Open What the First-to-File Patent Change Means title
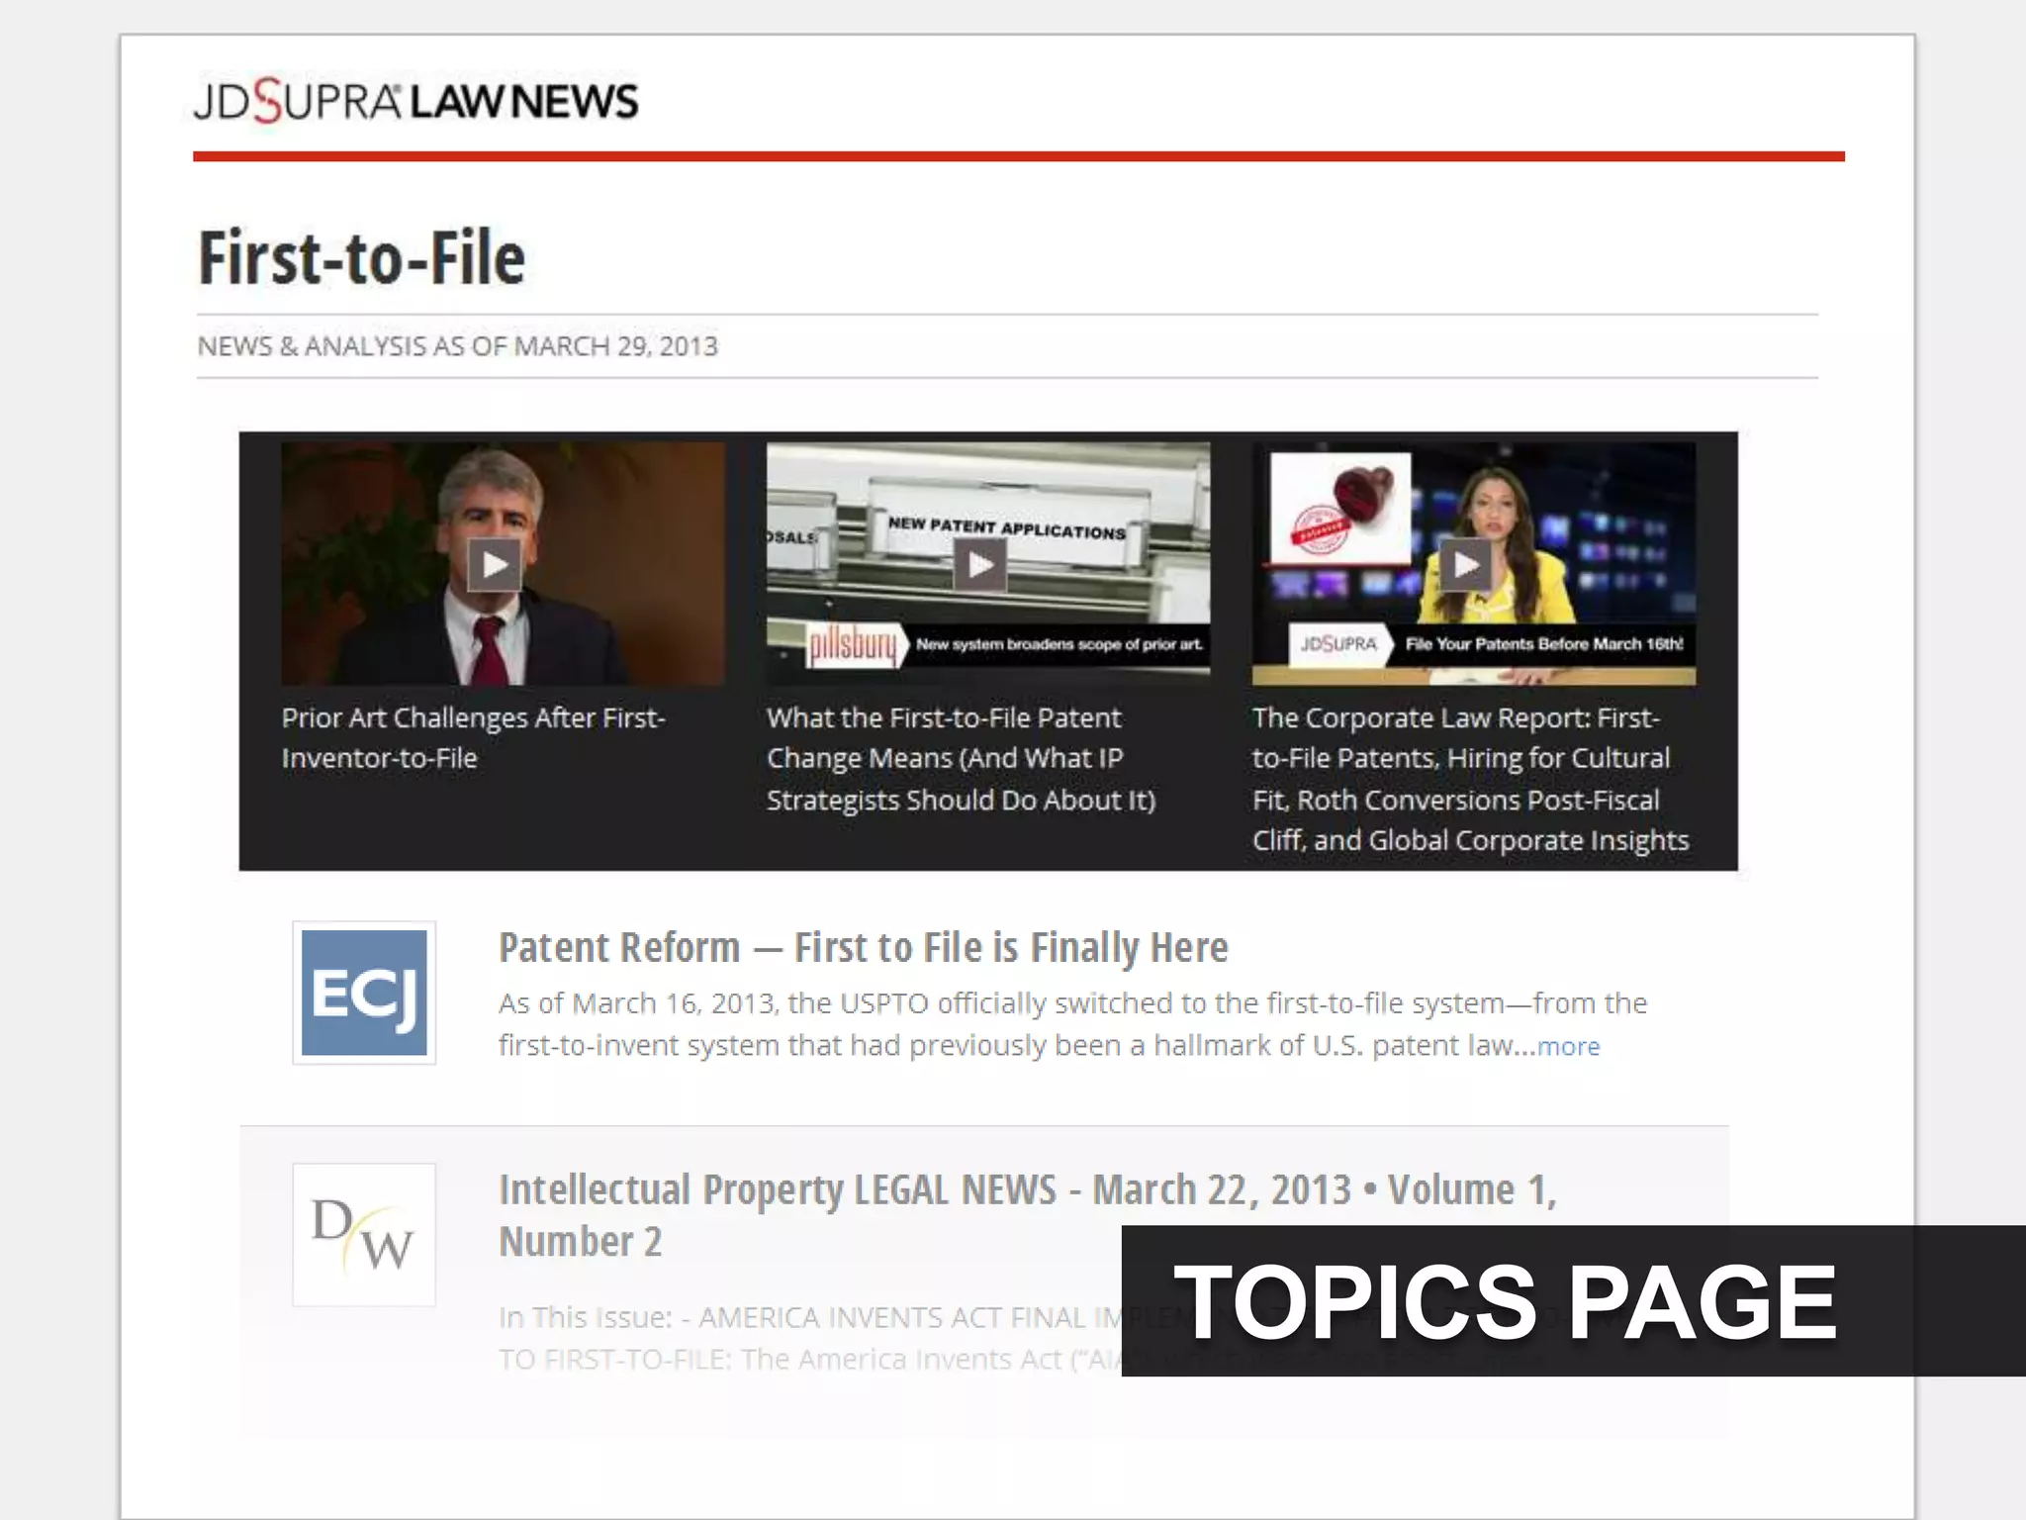Screen dimensions: 2026x1520 [x=960, y=758]
